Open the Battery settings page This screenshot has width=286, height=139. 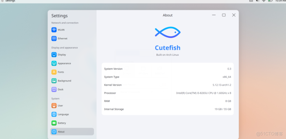pyautogui.click(x=72, y=123)
